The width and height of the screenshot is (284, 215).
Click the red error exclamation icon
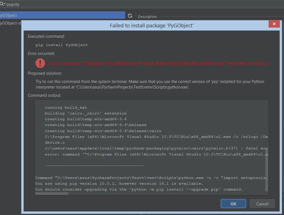tap(40, 63)
